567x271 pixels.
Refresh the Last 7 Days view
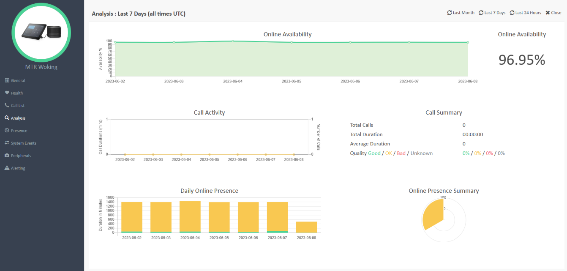pyautogui.click(x=492, y=13)
